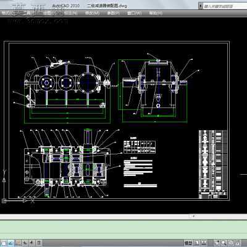Toggle the fourth status bar drafting icon
Image resolution: width=247 pixels, height=247 pixels.
coord(25,243)
